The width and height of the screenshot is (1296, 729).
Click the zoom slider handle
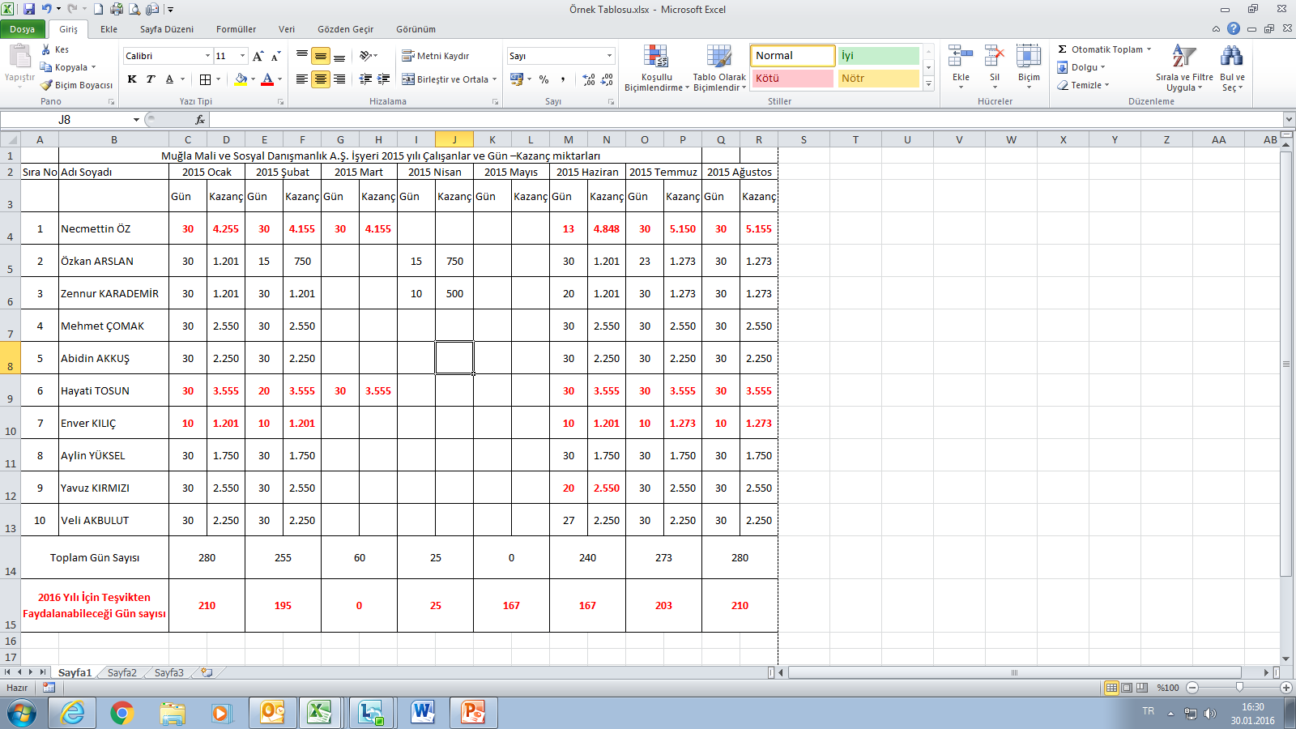click(x=1239, y=688)
